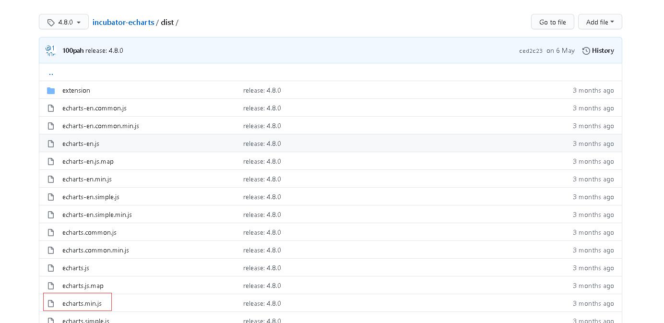Screen dimensions: 664x323
Task: Open 100pah user avatar
Action: coord(50,50)
